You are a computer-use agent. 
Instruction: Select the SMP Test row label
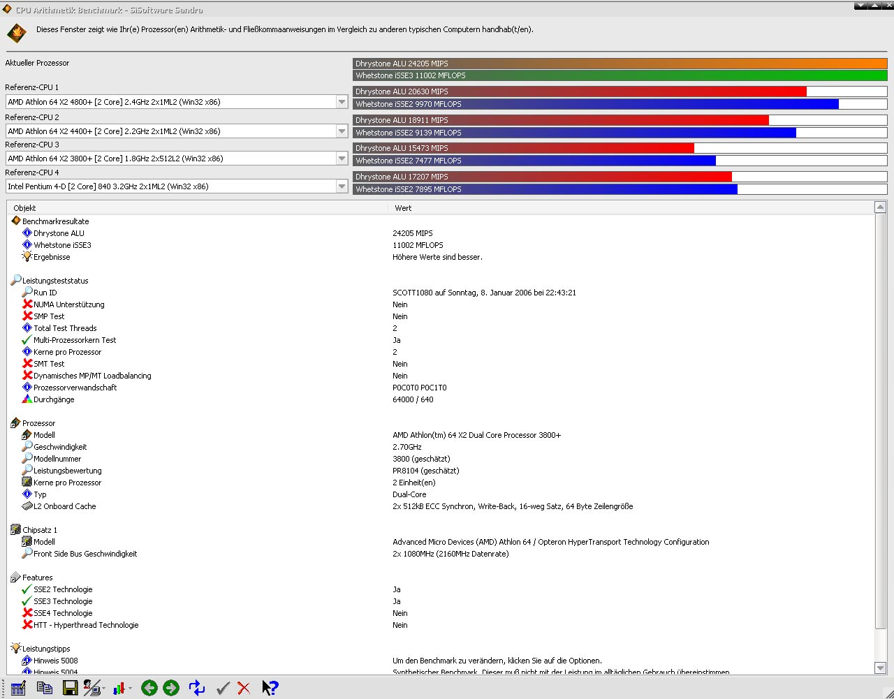(x=49, y=316)
